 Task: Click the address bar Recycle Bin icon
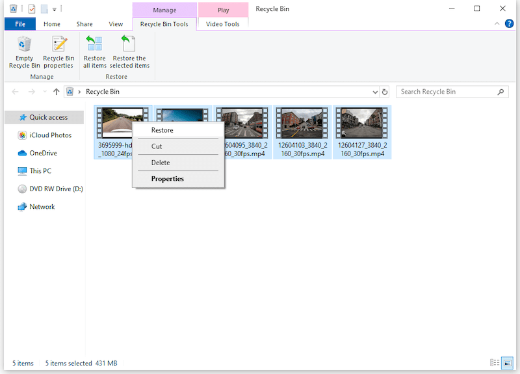70,92
